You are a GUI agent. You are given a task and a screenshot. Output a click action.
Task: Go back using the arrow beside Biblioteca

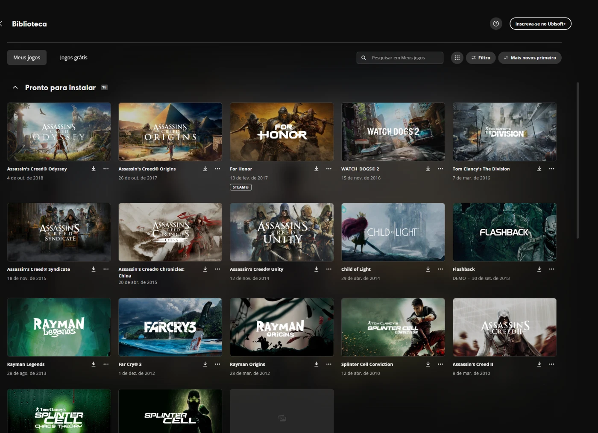click(1, 24)
